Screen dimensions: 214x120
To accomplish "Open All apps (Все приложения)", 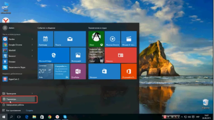I will [x=12, y=111].
